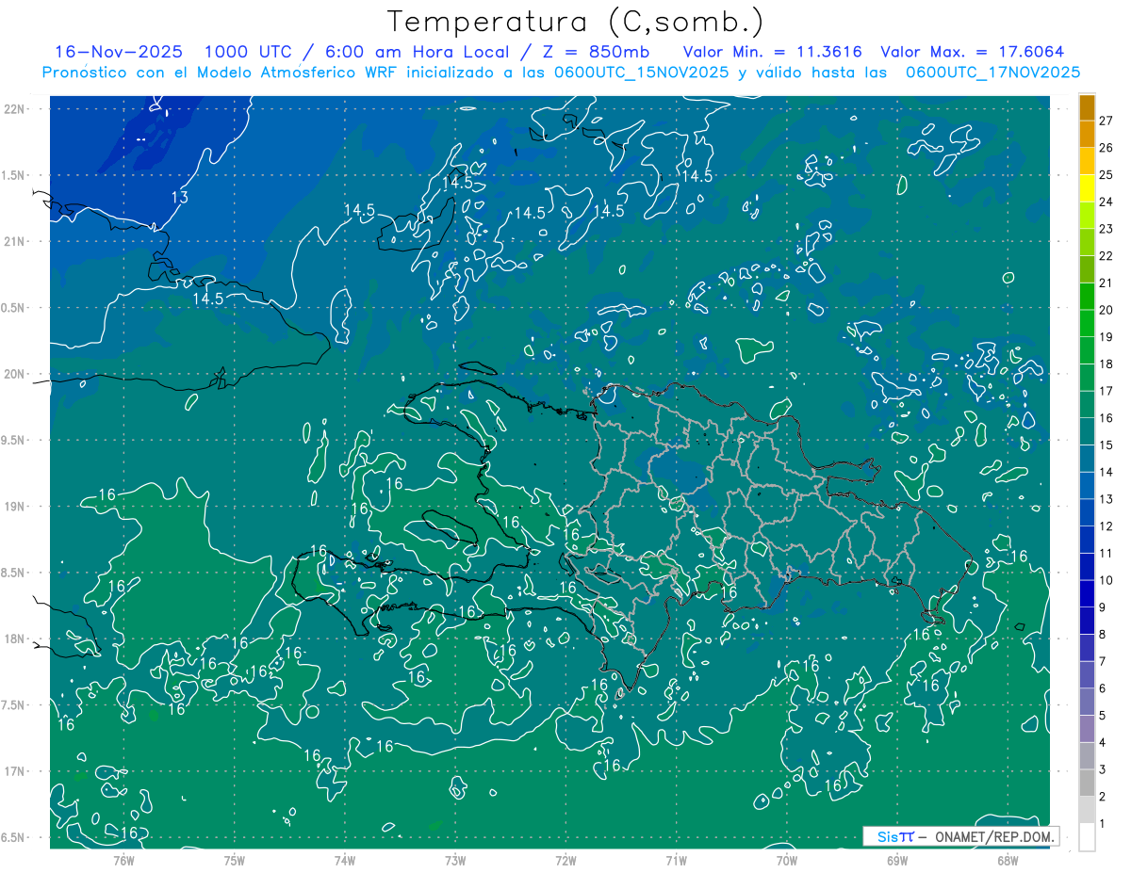1131x873 pixels.
Task: Click the color scale label "25"
Action: tap(1106, 174)
